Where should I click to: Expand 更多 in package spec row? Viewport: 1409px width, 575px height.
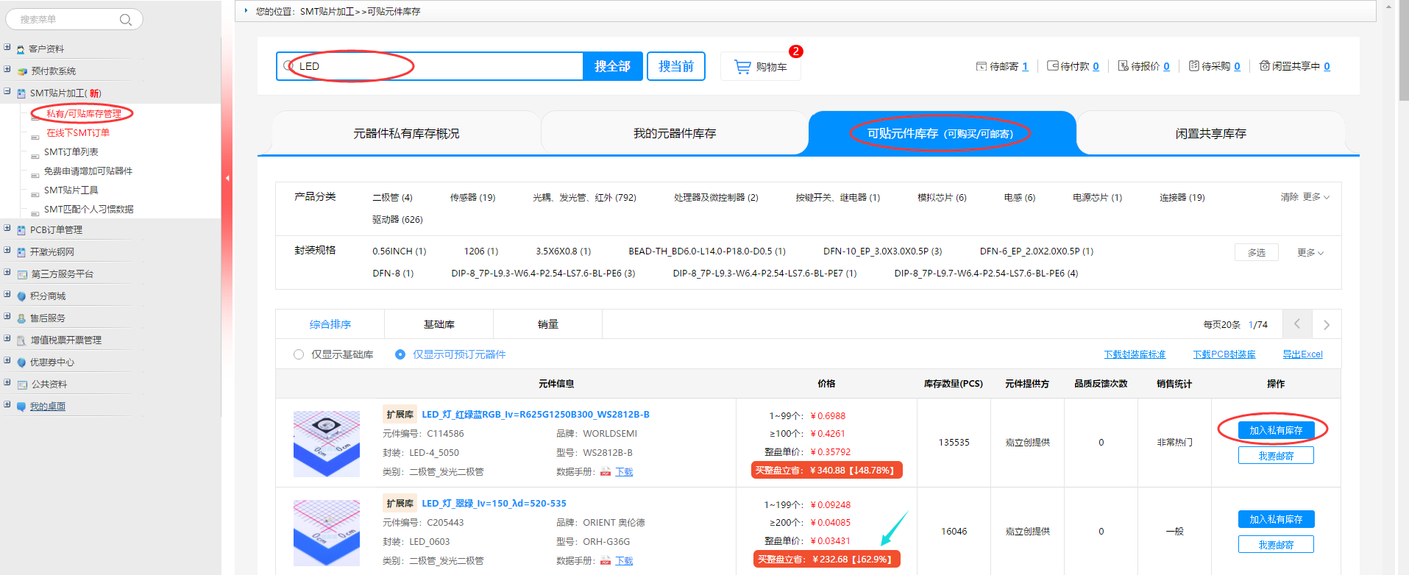1310,253
